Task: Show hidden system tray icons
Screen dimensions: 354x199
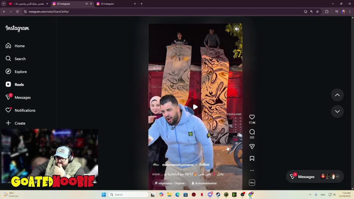Action: point(310,195)
